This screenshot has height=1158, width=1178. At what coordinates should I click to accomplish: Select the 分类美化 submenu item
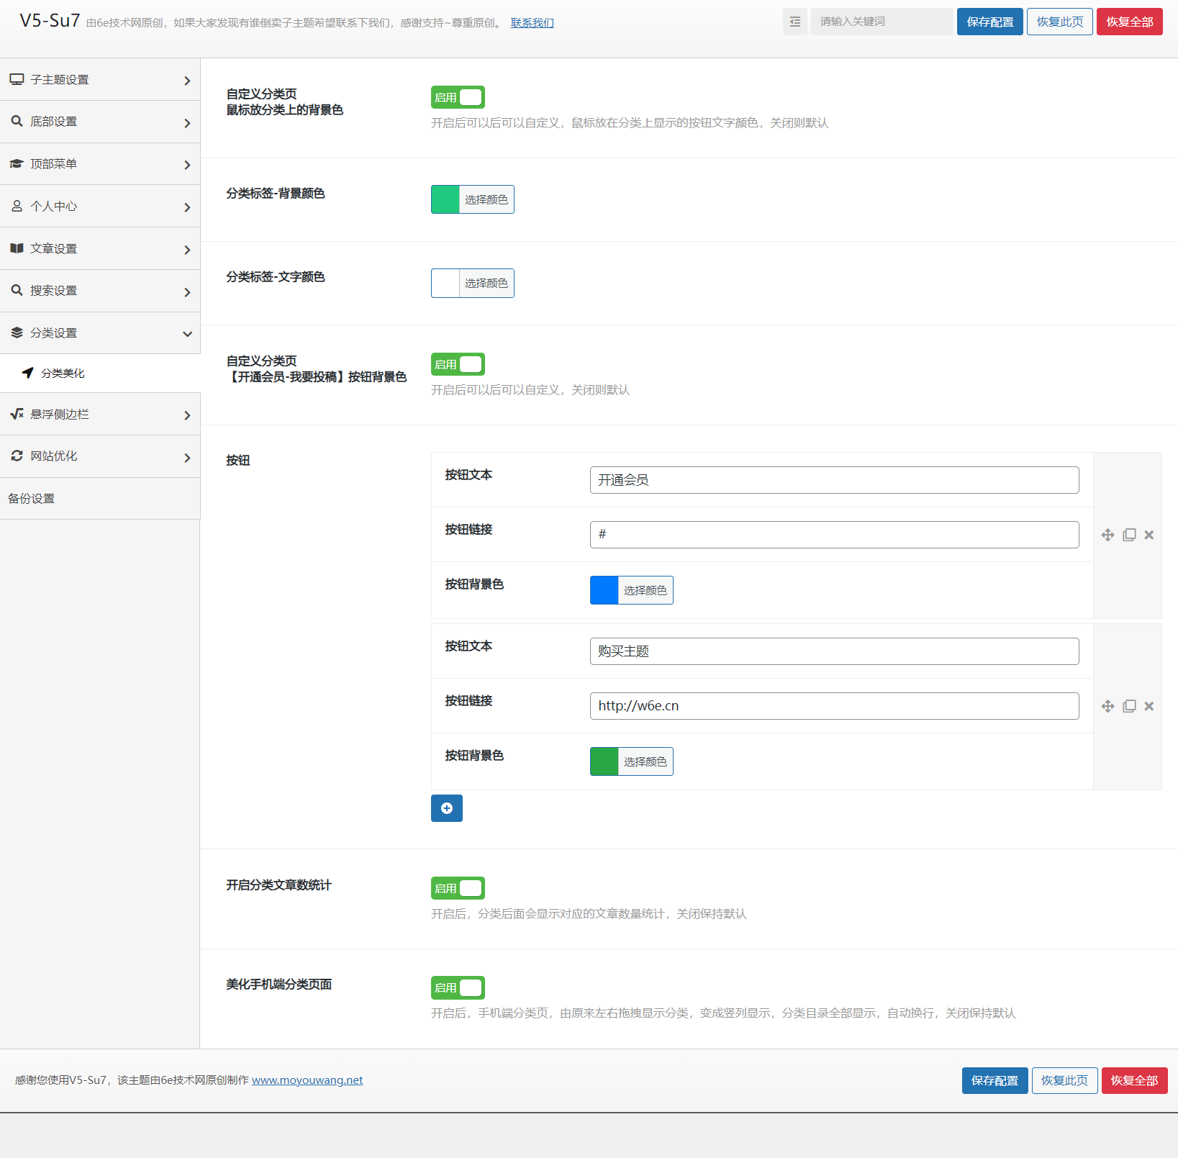pos(63,374)
